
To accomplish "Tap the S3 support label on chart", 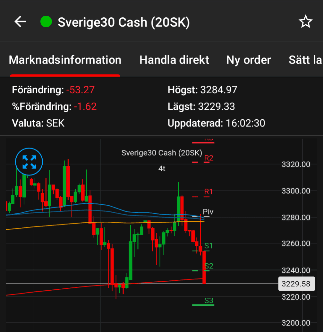I will tap(208, 301).
